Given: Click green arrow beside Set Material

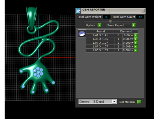Looking at the screenshot, I should pos(139,102).
